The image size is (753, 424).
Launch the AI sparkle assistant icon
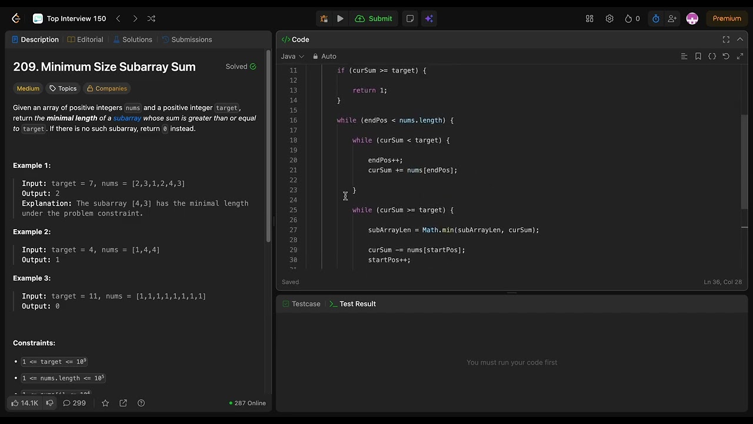click(x=429, y=18)
